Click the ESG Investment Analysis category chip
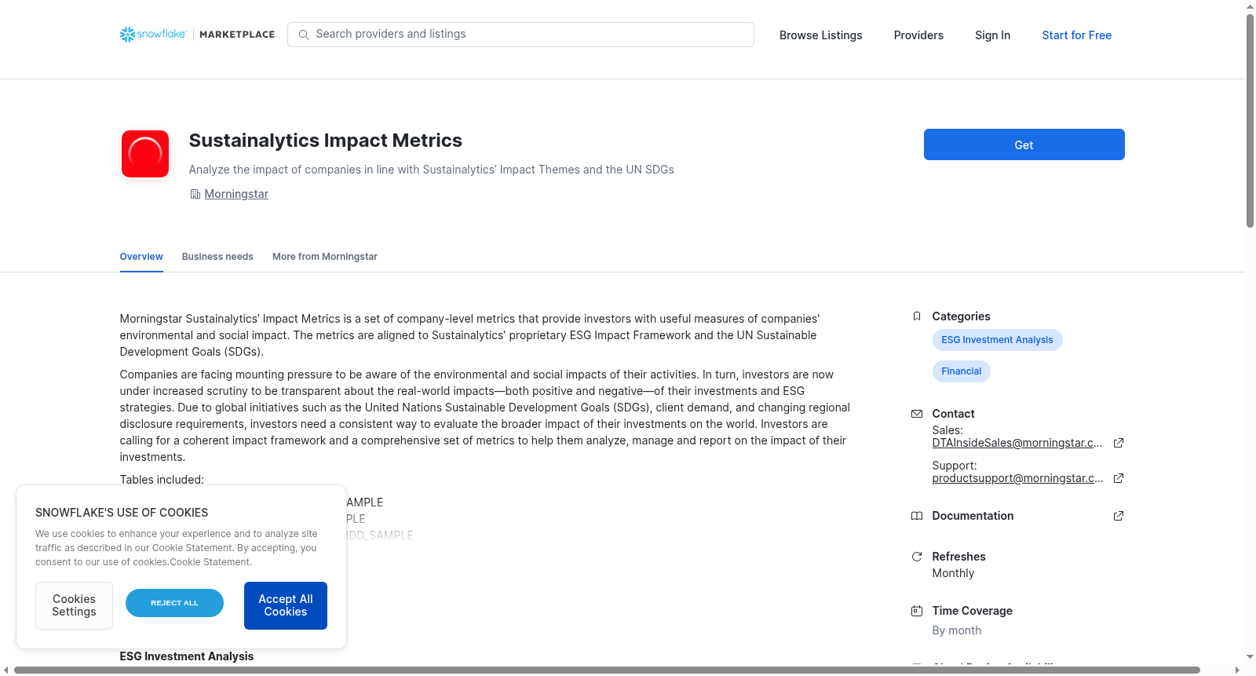Screen dimensions: 1256x676 997,340
